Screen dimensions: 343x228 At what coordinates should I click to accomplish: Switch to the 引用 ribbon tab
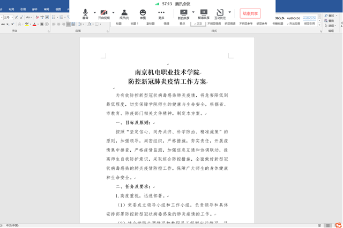tap(23, 9)
